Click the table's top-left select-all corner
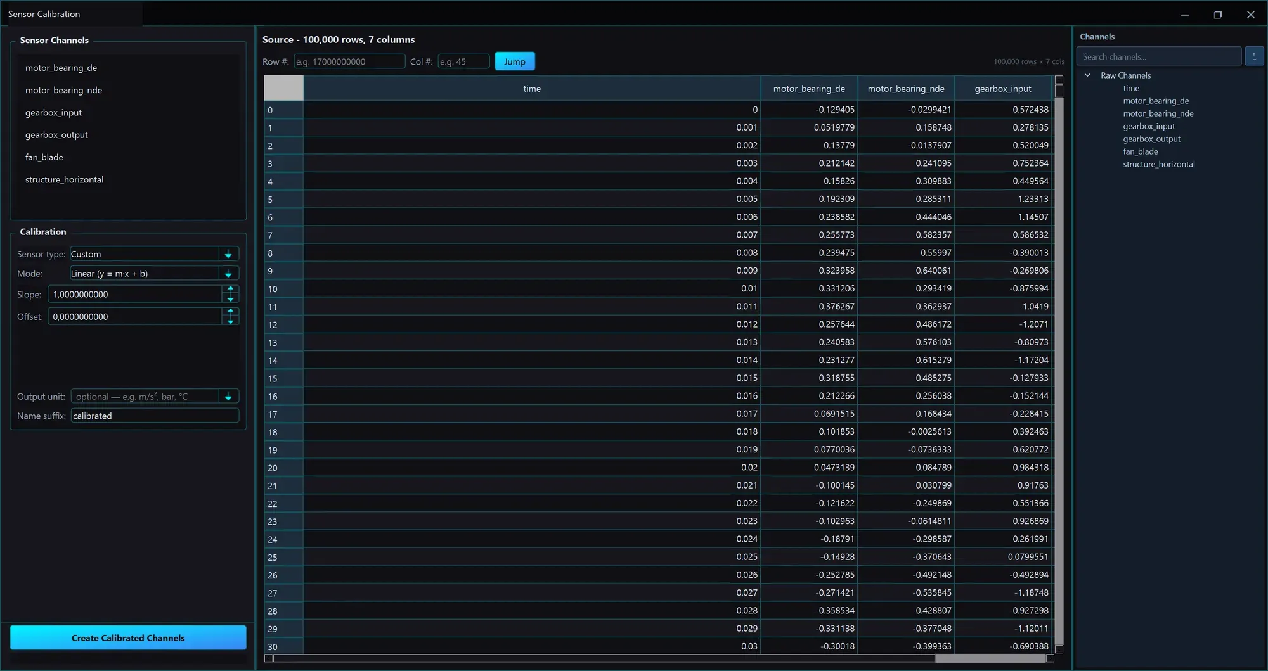Viewport: 1268px width, 671px height. pyautogui.click(x=283, y=88)
